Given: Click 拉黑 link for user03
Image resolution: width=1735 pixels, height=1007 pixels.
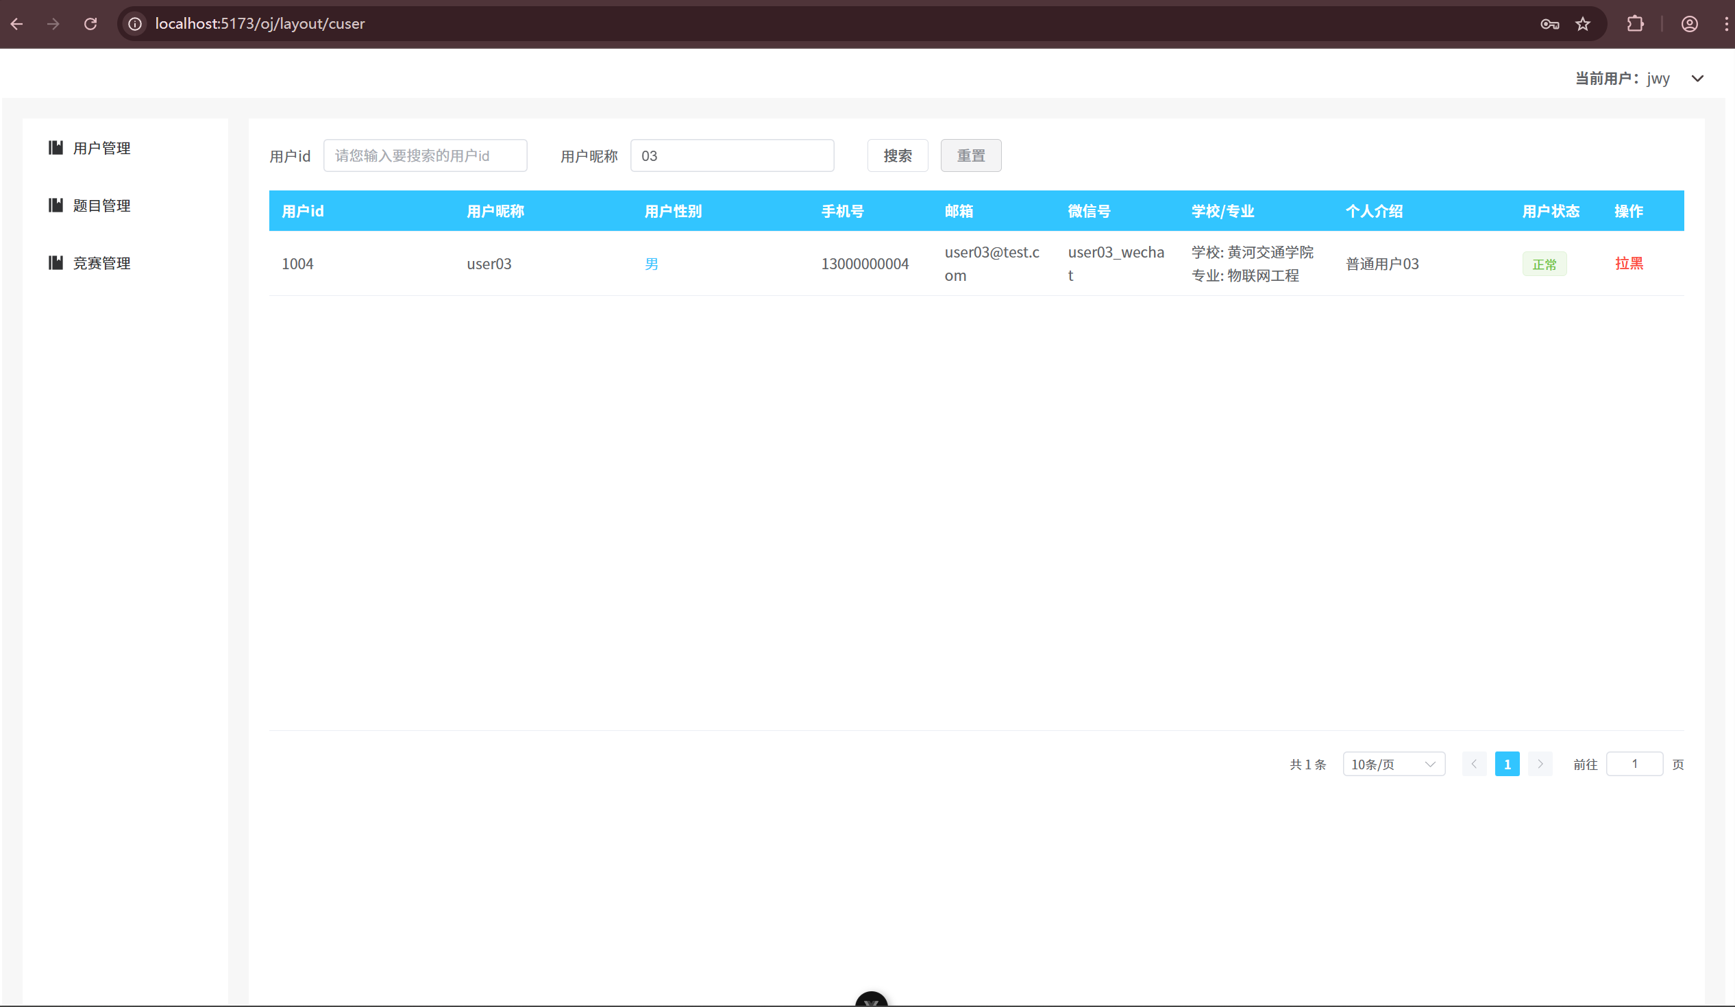Looking at the screenshot, I should (x=1628, y=263).
